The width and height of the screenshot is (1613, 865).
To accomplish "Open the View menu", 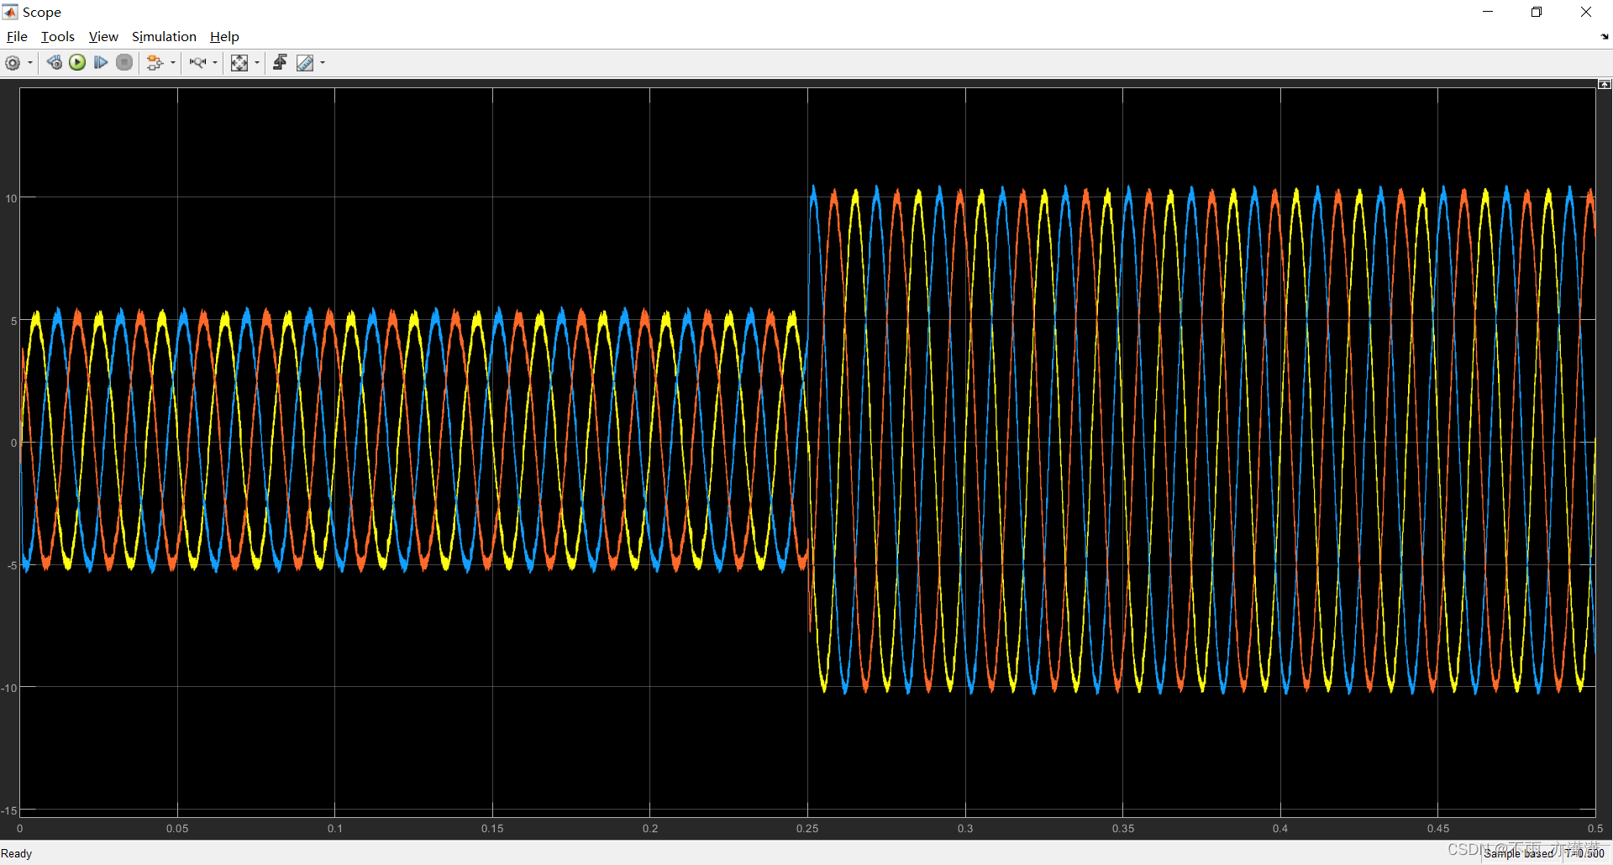I will [103, 37].
